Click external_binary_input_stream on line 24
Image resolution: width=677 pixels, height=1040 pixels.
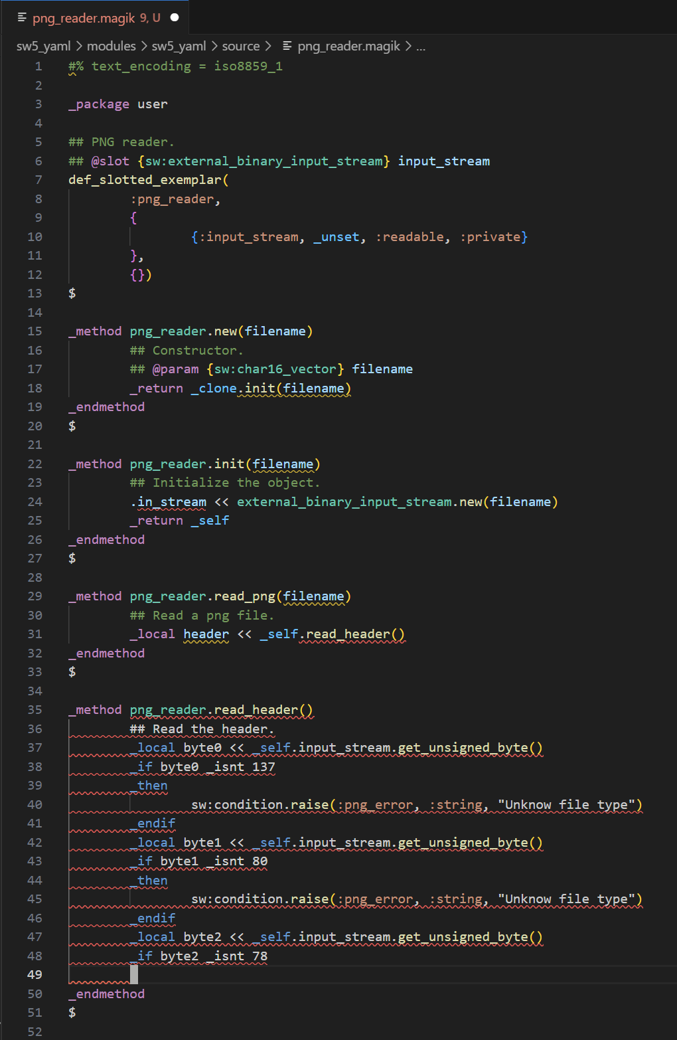344,502
